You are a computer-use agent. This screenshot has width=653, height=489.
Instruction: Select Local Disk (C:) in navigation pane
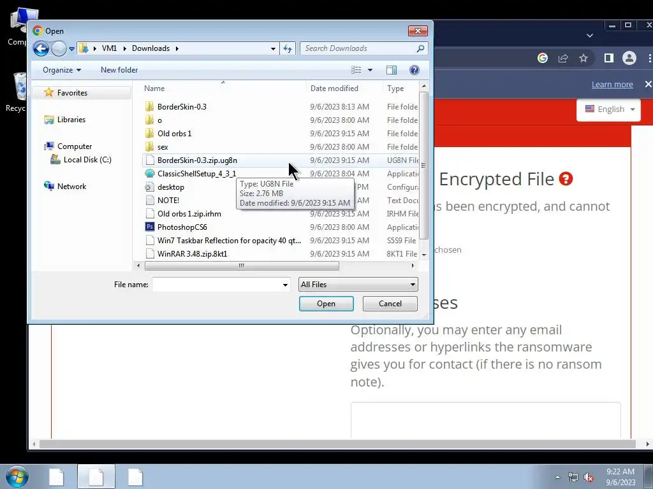pos(87,160)
